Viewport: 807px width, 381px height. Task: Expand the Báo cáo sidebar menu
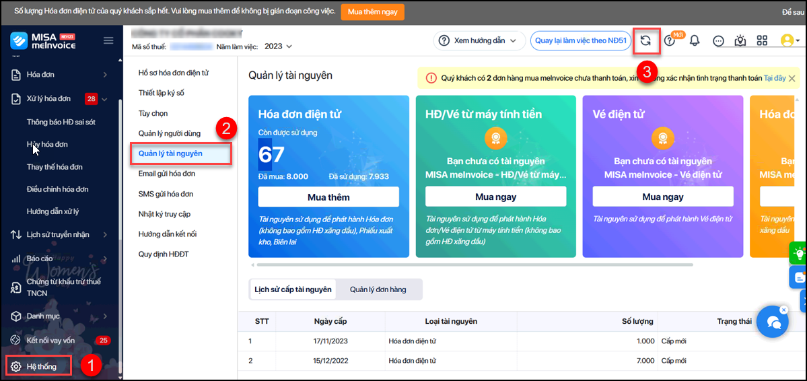104,258
